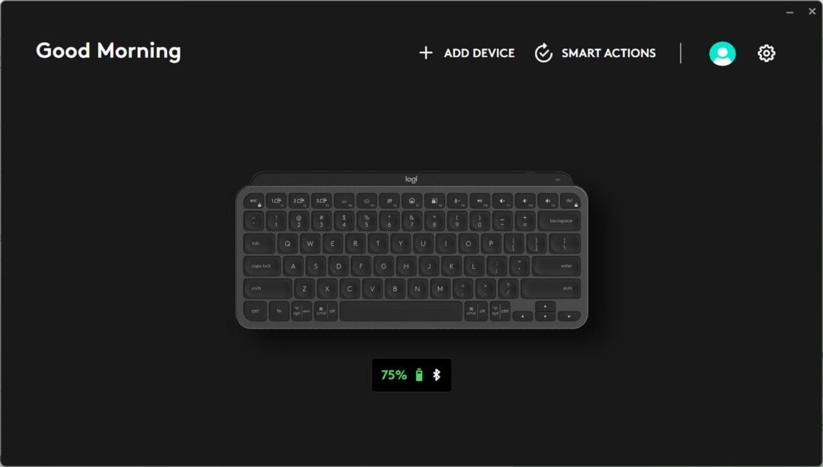823x467 pixels.
Task: Minimize the Logi Options window
Action: coord(789,11)
